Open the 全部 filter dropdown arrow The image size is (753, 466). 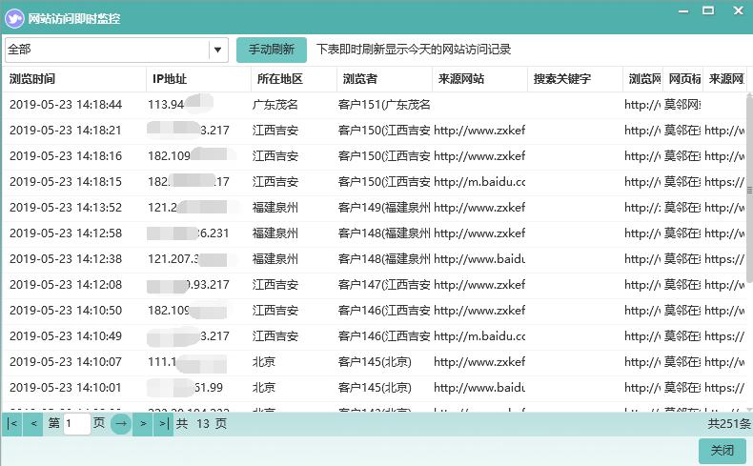(x=217, y=50)
